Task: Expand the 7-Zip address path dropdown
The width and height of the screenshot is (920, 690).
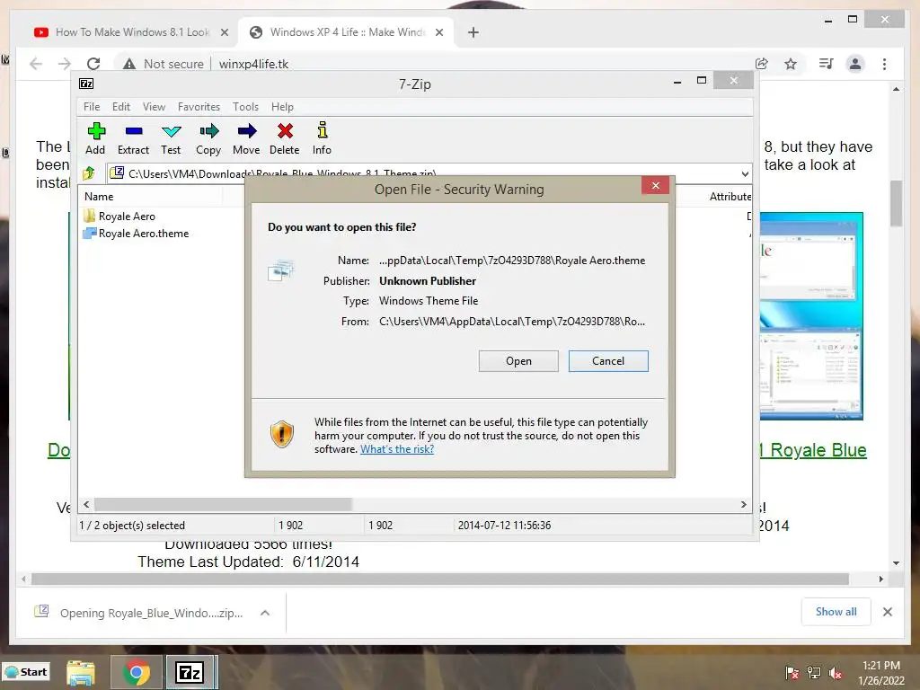Action: tap(745, 173)
